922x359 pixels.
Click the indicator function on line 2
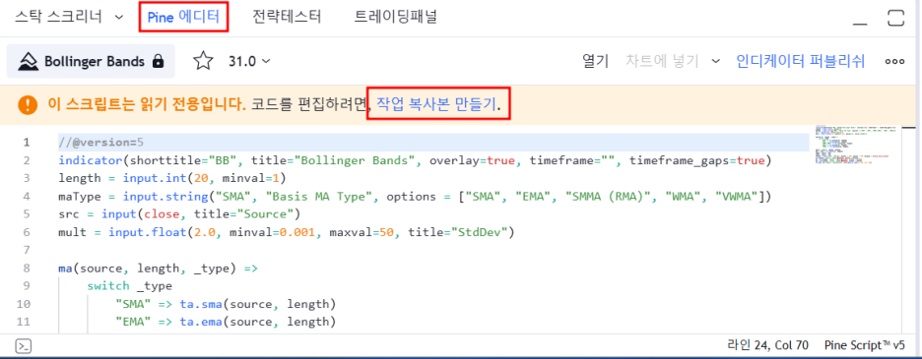pyautogui.click(x=91, y=160)
